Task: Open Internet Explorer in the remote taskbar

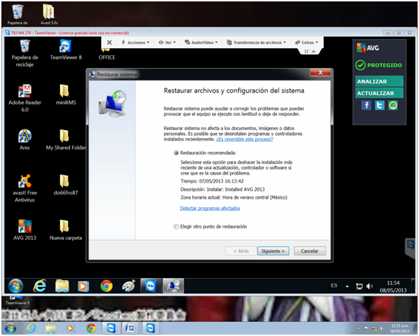Action: click(x=40, y=286)
